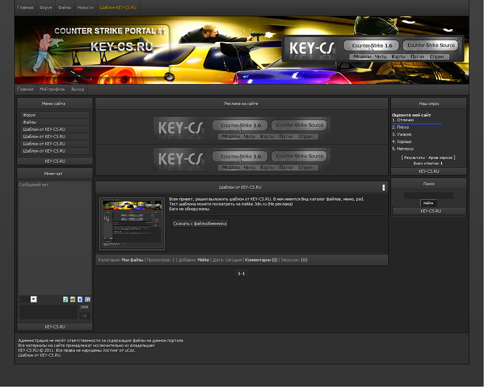Viewport: 484px width, 387px height.
Task: Open Главная in the topmost navigation bar
Action: point(25,8)
